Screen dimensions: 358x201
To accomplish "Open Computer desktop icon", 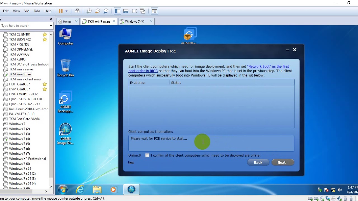I will (65, 37).
